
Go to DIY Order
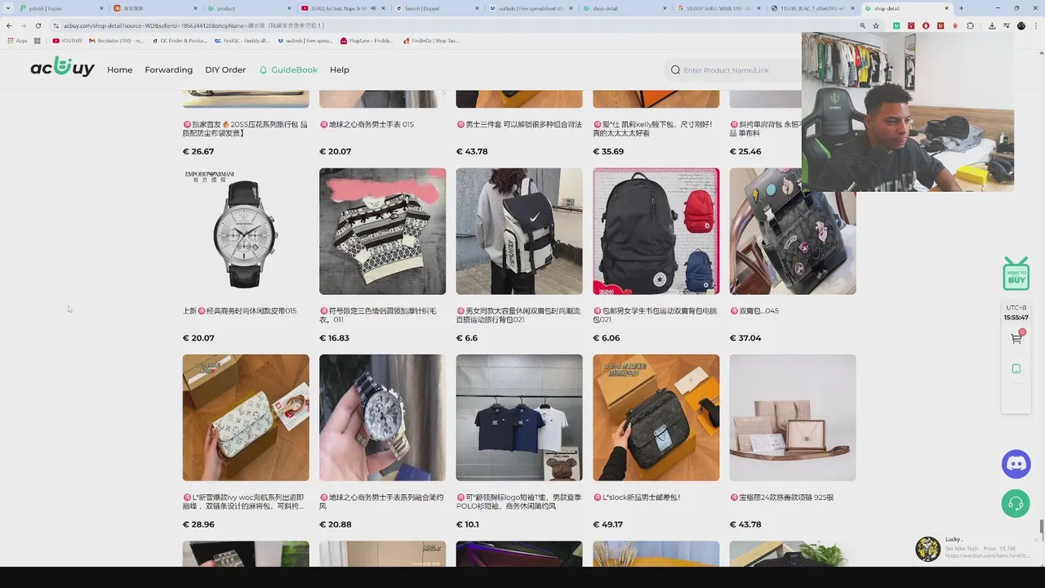[225, 70]
